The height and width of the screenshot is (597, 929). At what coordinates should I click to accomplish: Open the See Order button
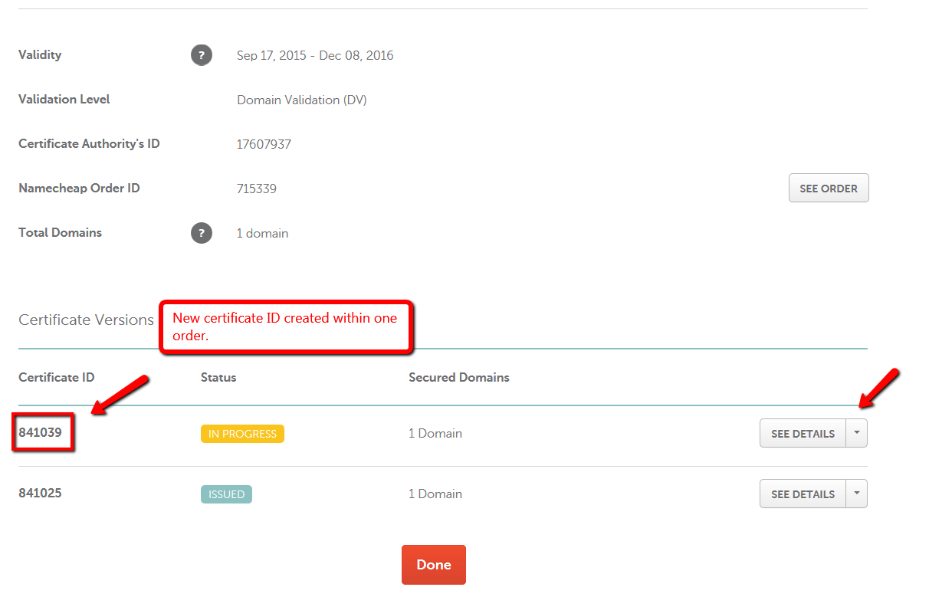click(x=829, y=188)
